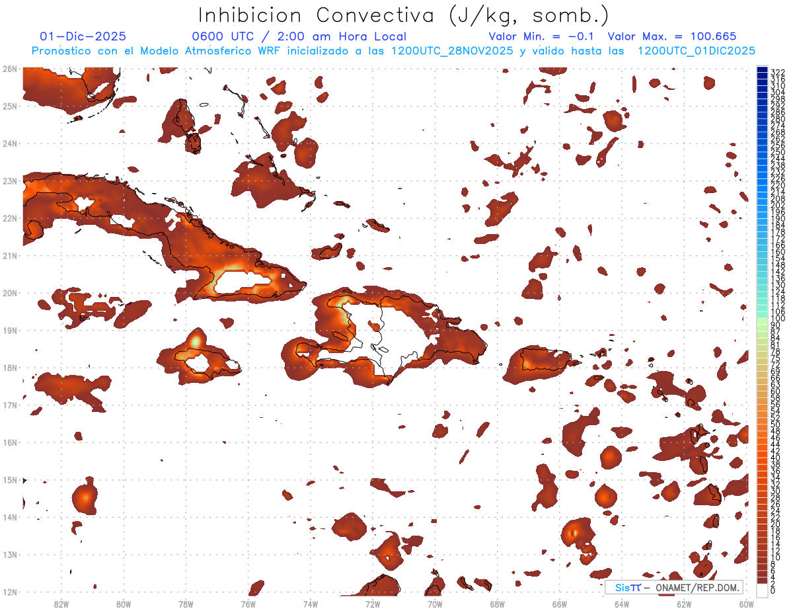This screenshot has width=793, height=613.
Task: Click the "66W" longitude axis label
Action: 560,604
